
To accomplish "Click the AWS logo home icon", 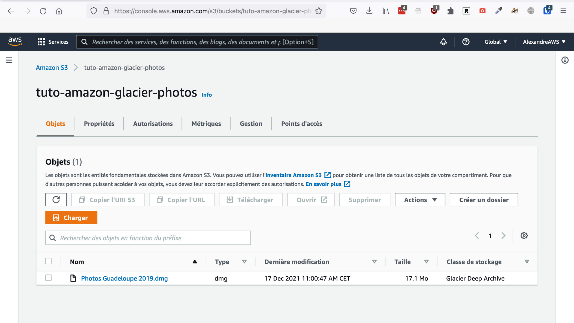I will click(x=15, y=42).
